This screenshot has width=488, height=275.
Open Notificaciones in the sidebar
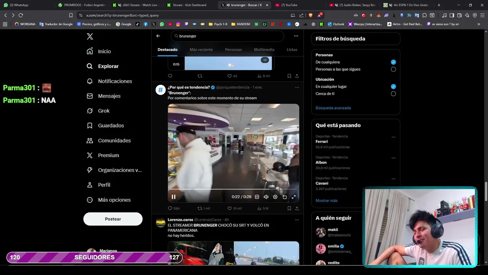pos(109,81)
